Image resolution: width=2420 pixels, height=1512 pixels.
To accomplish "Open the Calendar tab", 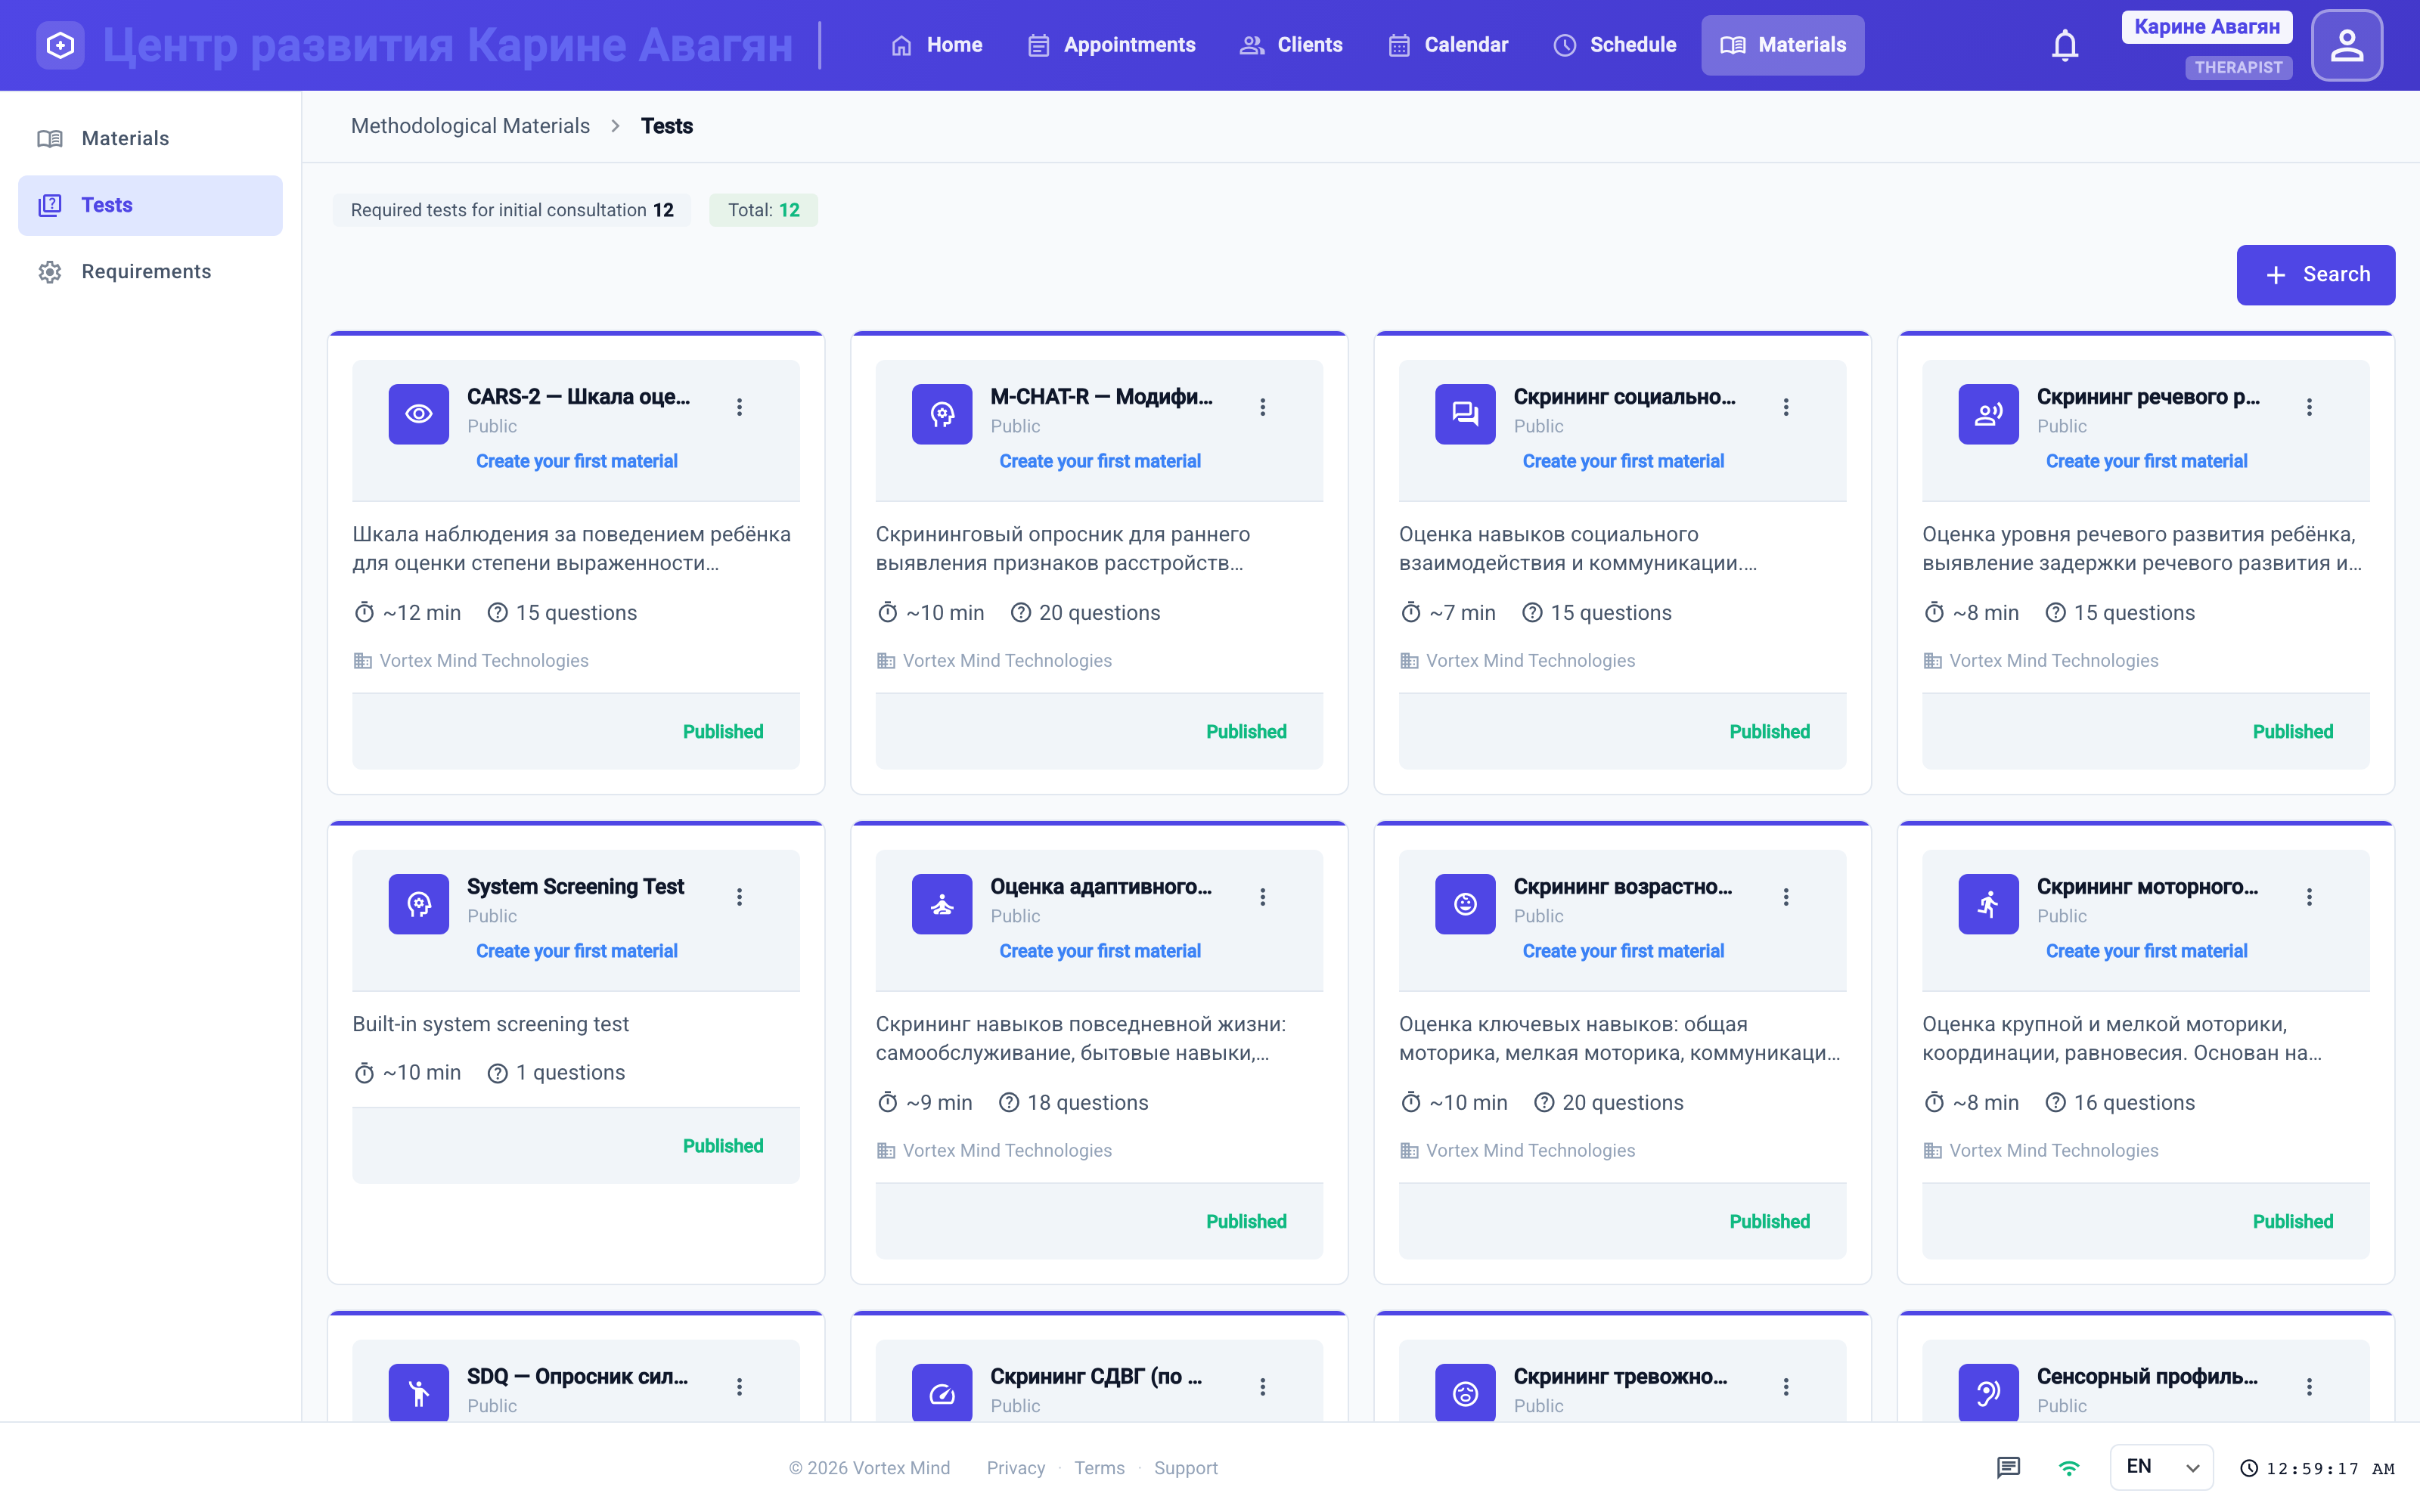I will 1448,45.
